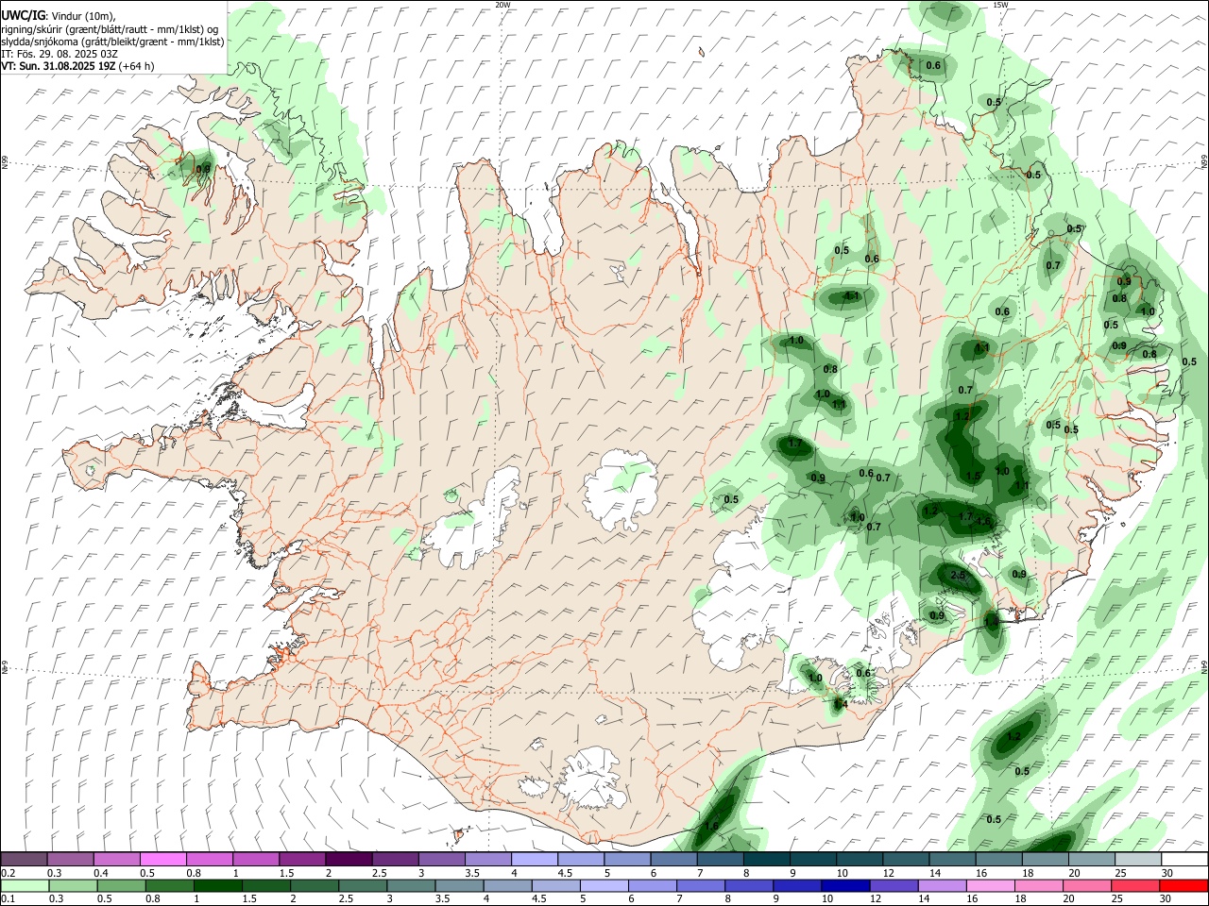
Task: Click the rain legend swatch between 0.3 and 0.5
Action: click(x=72, y=885)
